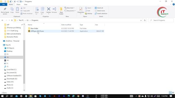Viewport: 175px width, 98px height.
Task: Select This PC in navigation pane
Action: click(8, 45)
